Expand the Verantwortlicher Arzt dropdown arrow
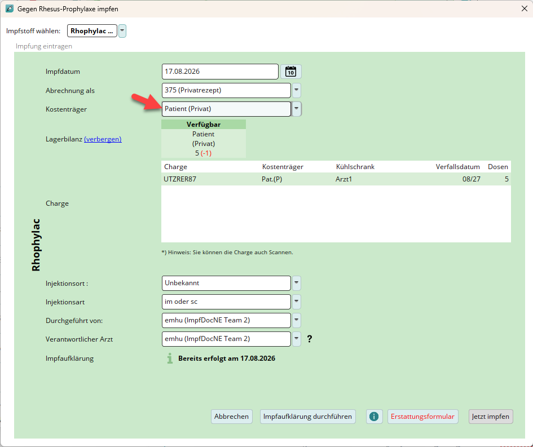This screenshot has height=447, width=533. 297,339
